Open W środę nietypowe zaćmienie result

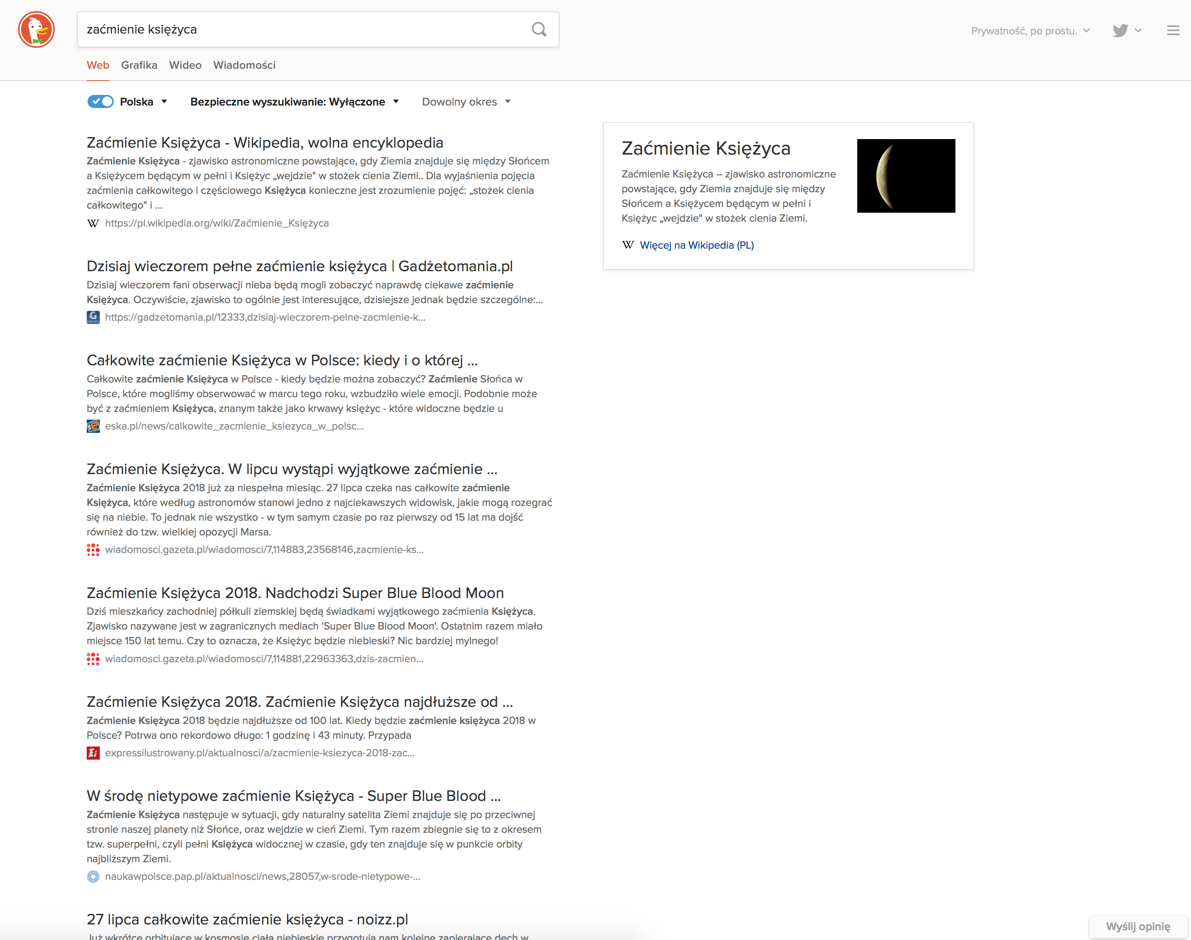293,796
